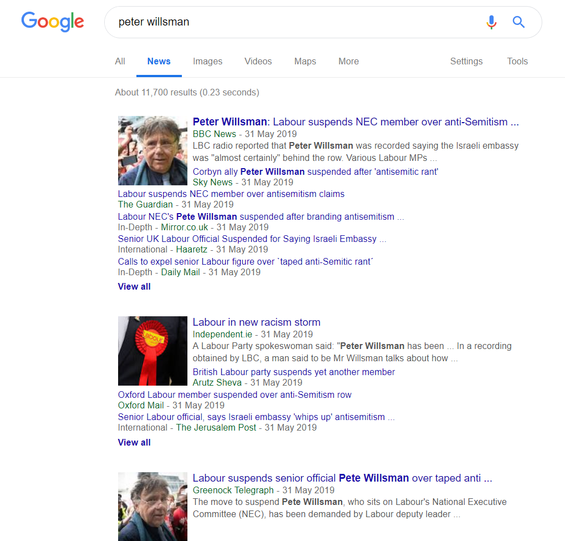This screenshot has width=565, height=541.
Task: Open Arutz Sheva British Labour party article
Action: click(x=294, y=372)
